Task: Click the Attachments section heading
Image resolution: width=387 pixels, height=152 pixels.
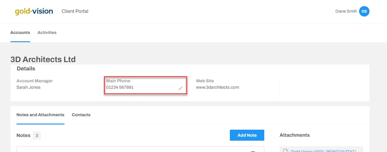Action: (x=295, y=135)
